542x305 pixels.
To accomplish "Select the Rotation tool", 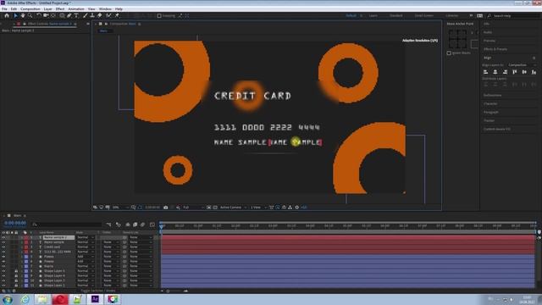I will click(x=38, y=15).
